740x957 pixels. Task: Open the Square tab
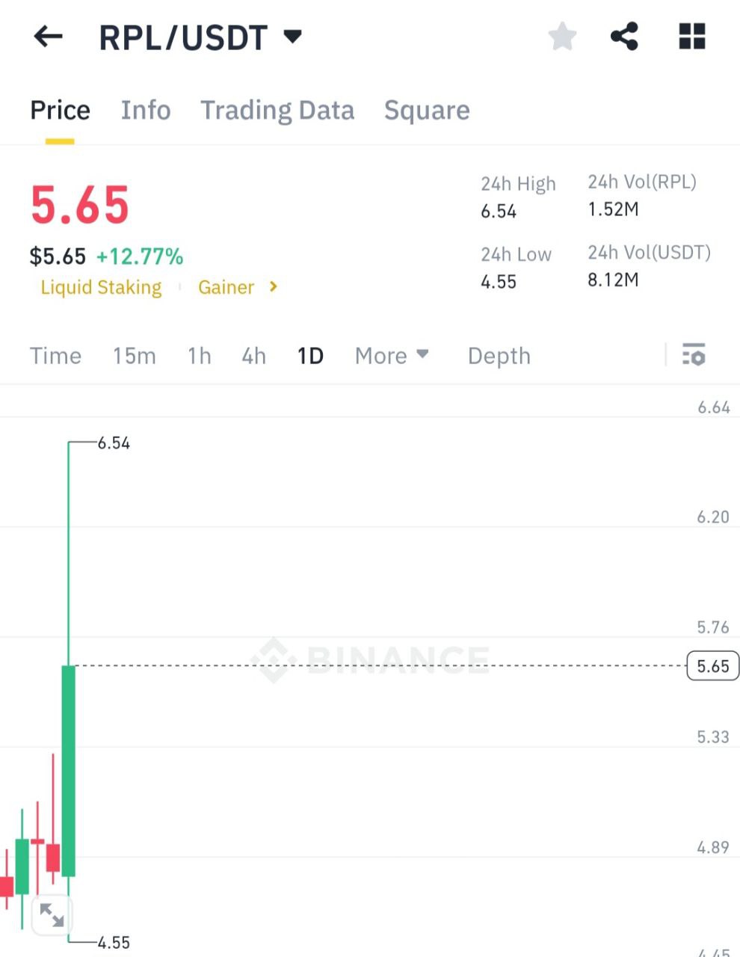(x=427, y=111)
